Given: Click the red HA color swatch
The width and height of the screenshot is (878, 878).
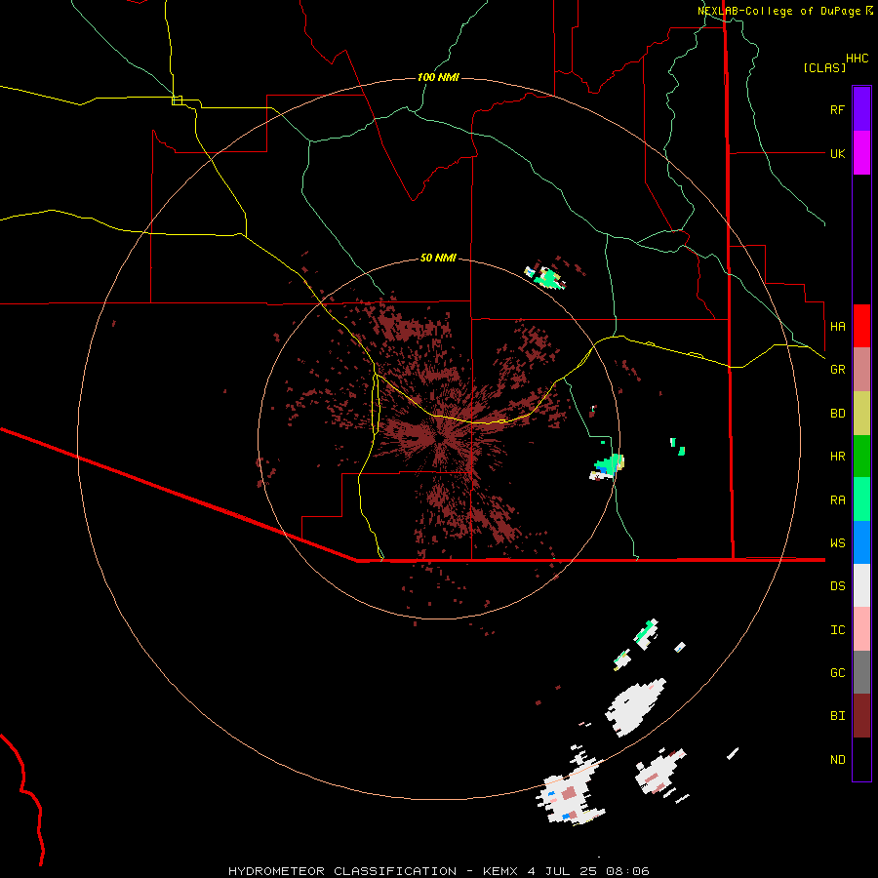Looking at the screenshot, I should [861, 326].
